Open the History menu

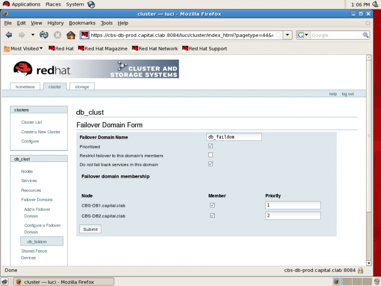coord(55,23)
